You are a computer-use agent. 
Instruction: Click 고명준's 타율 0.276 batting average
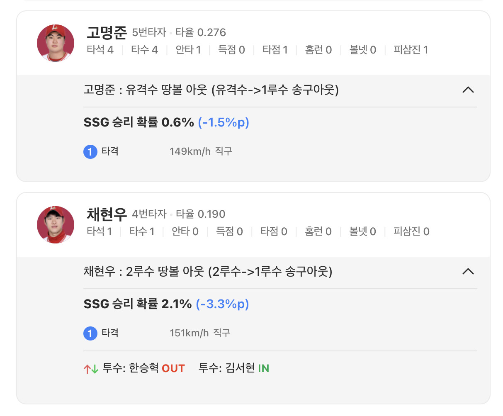(x=201, y=32)
